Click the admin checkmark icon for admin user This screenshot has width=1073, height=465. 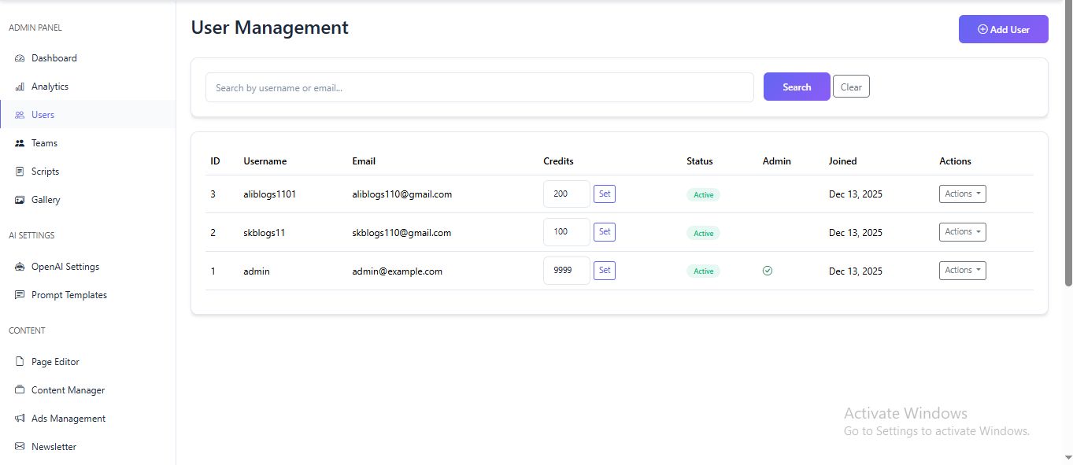[768, 271]
